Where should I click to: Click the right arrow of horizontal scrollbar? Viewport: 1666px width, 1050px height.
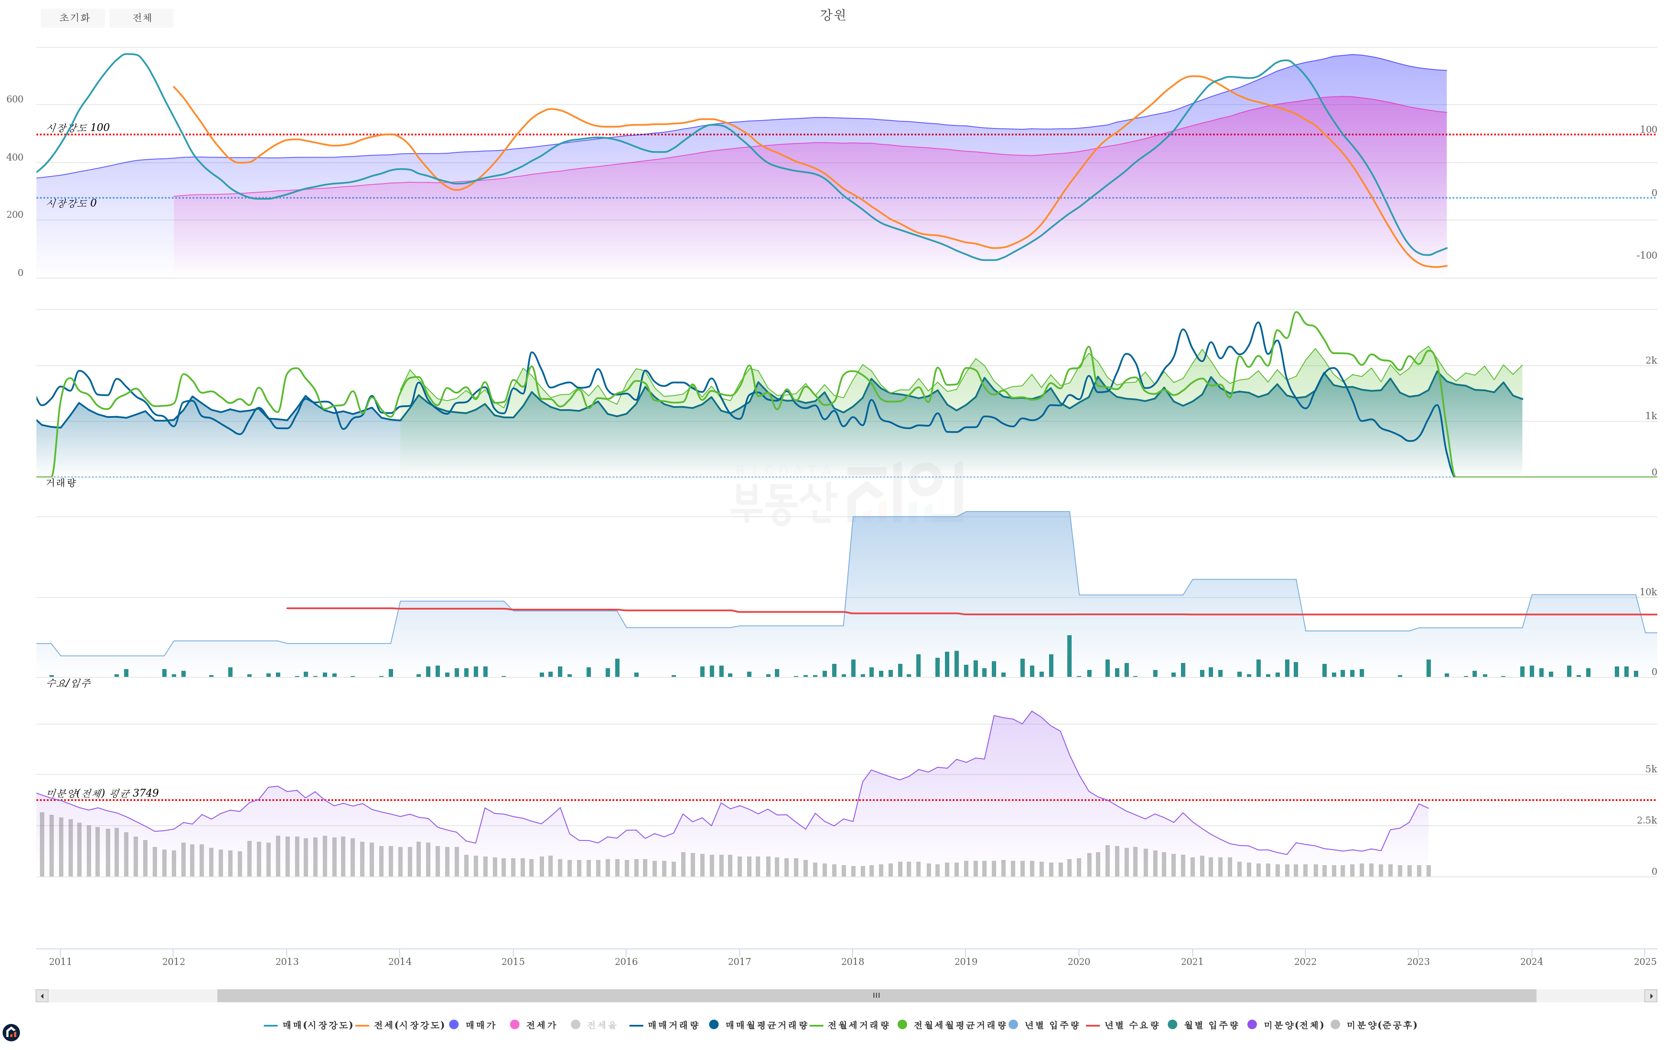click(1651, 996)
